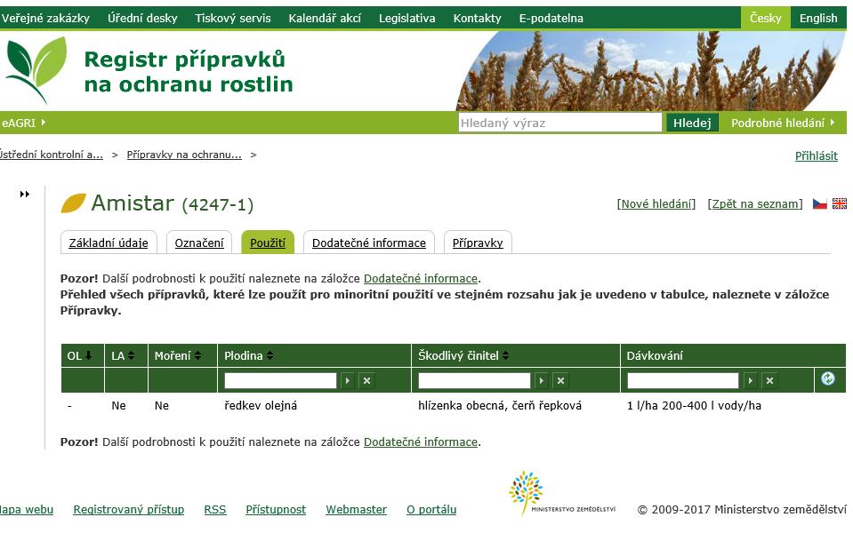Switch to the Označení tab
The width and height of the screenshot is (853, 541).
pos(199,243)
